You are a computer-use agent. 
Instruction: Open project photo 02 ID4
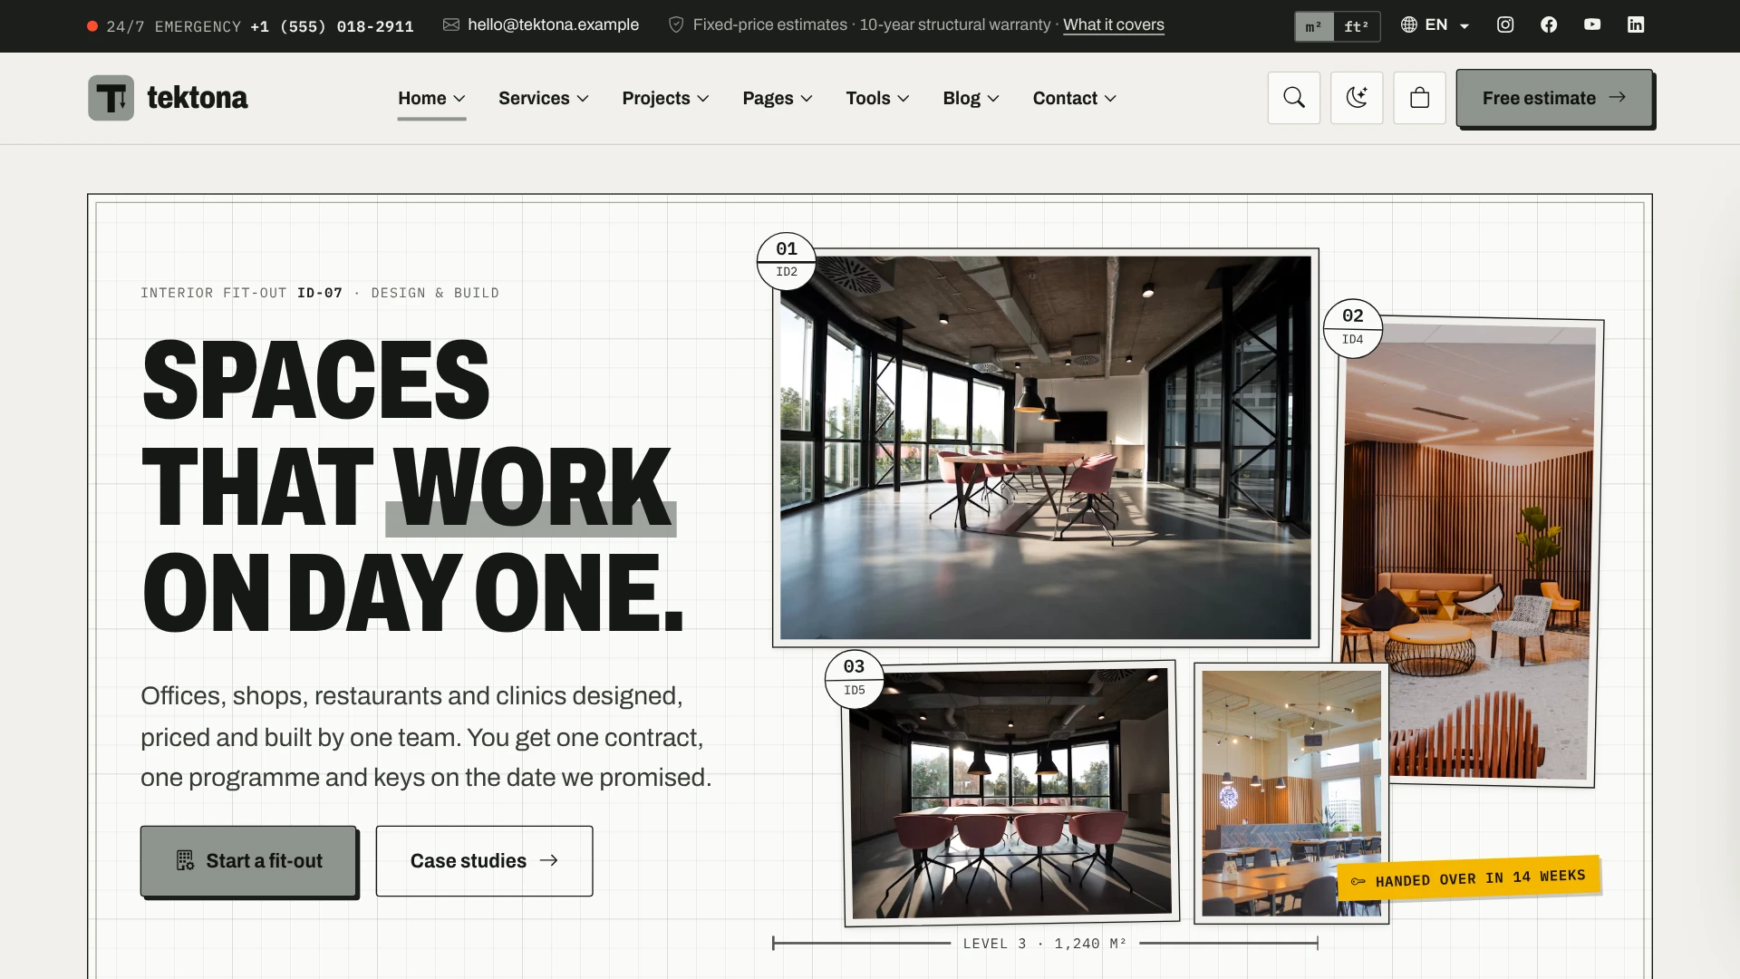(1468, 553)
